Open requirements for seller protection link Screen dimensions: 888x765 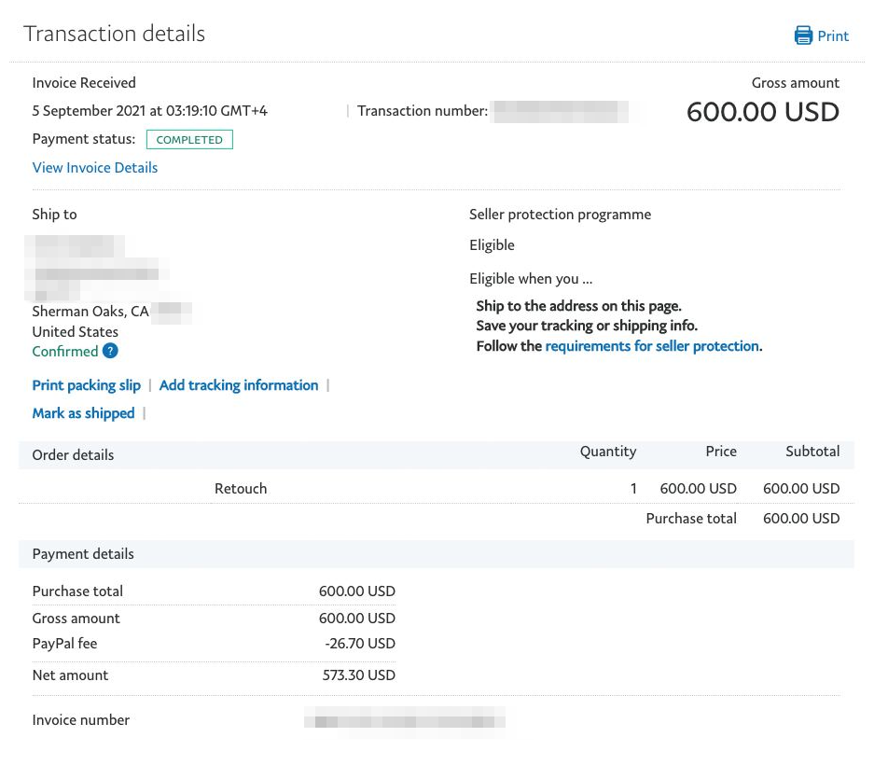tap(652, 346)
